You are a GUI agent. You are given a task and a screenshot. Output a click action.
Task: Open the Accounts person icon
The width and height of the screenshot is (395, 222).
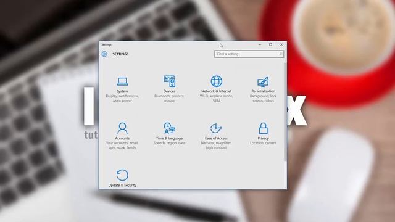pyautogui.click(x=122, y=128)
